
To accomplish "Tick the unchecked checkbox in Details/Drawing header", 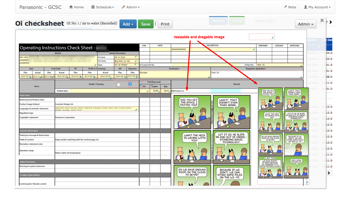I will [x=118, y=85].
